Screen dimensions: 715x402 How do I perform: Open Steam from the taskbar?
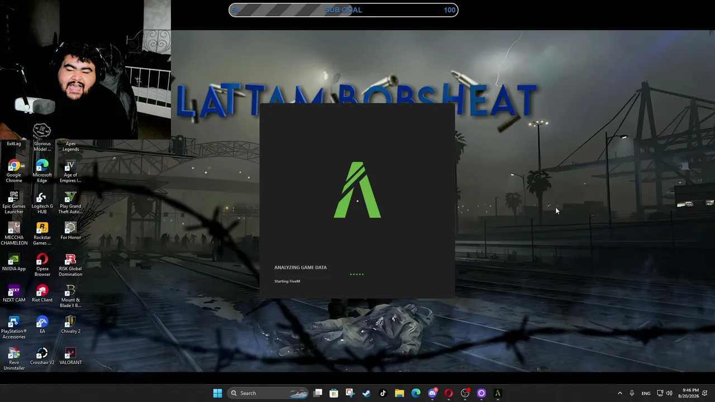click(x=366, y=393)
